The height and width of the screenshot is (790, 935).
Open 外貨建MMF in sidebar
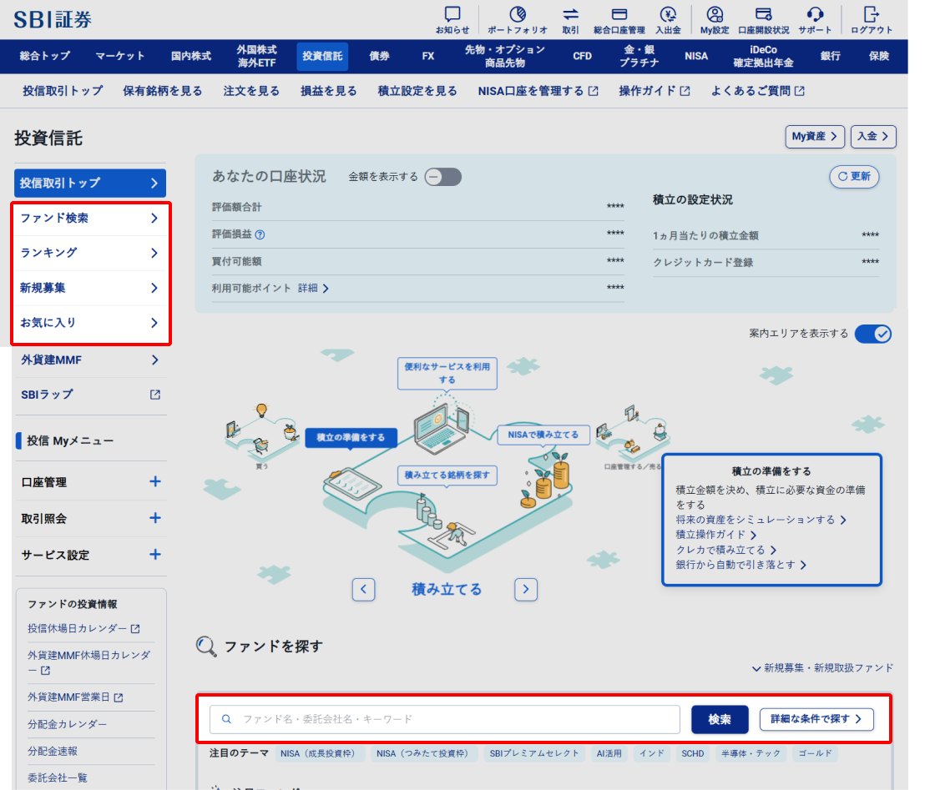tap(89, 360)
